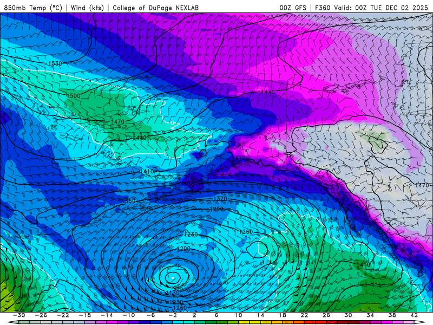This screenshot has width=433, height=325.
Task: Click the 26 color bar tick label
Action: point(326,315)
